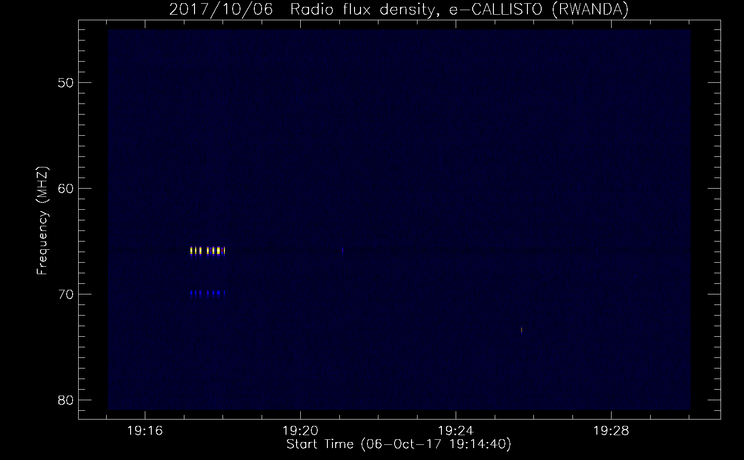Click the bright yellow burst near 66 MHz
Image resolution: width=744 pixels, height=460 pixels.
coord(207,251)
